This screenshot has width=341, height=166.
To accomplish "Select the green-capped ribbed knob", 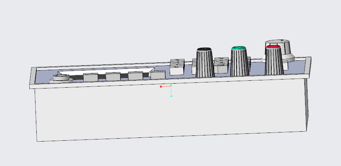I will pos(239,61).
